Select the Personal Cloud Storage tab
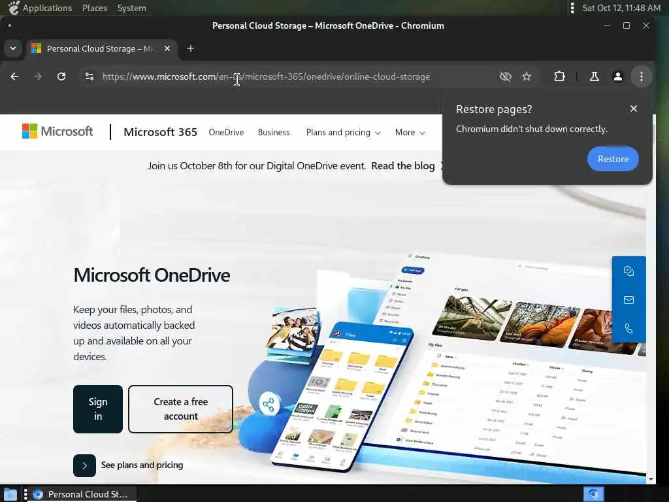 [100, 48]
